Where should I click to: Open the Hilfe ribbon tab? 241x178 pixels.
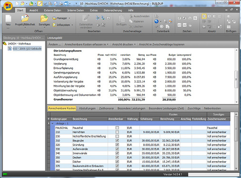click(x=131, y=10)
